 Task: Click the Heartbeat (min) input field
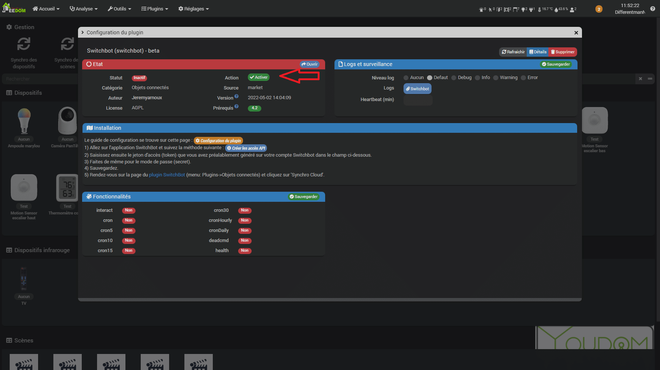(418, 100)
